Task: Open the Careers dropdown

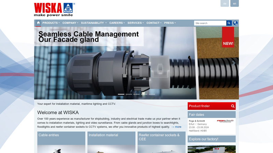Action: pyautogui.click(x=117, y=23)
